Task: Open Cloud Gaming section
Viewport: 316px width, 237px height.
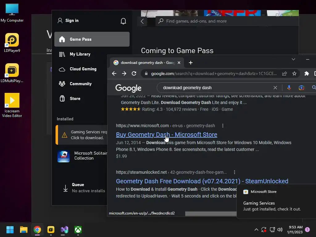Action: (x=83, y=69)
